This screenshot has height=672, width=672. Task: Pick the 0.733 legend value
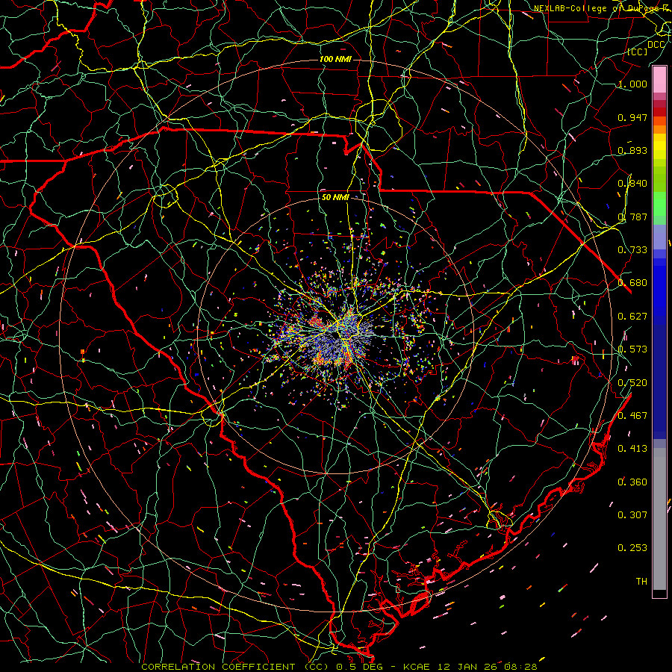632,250
